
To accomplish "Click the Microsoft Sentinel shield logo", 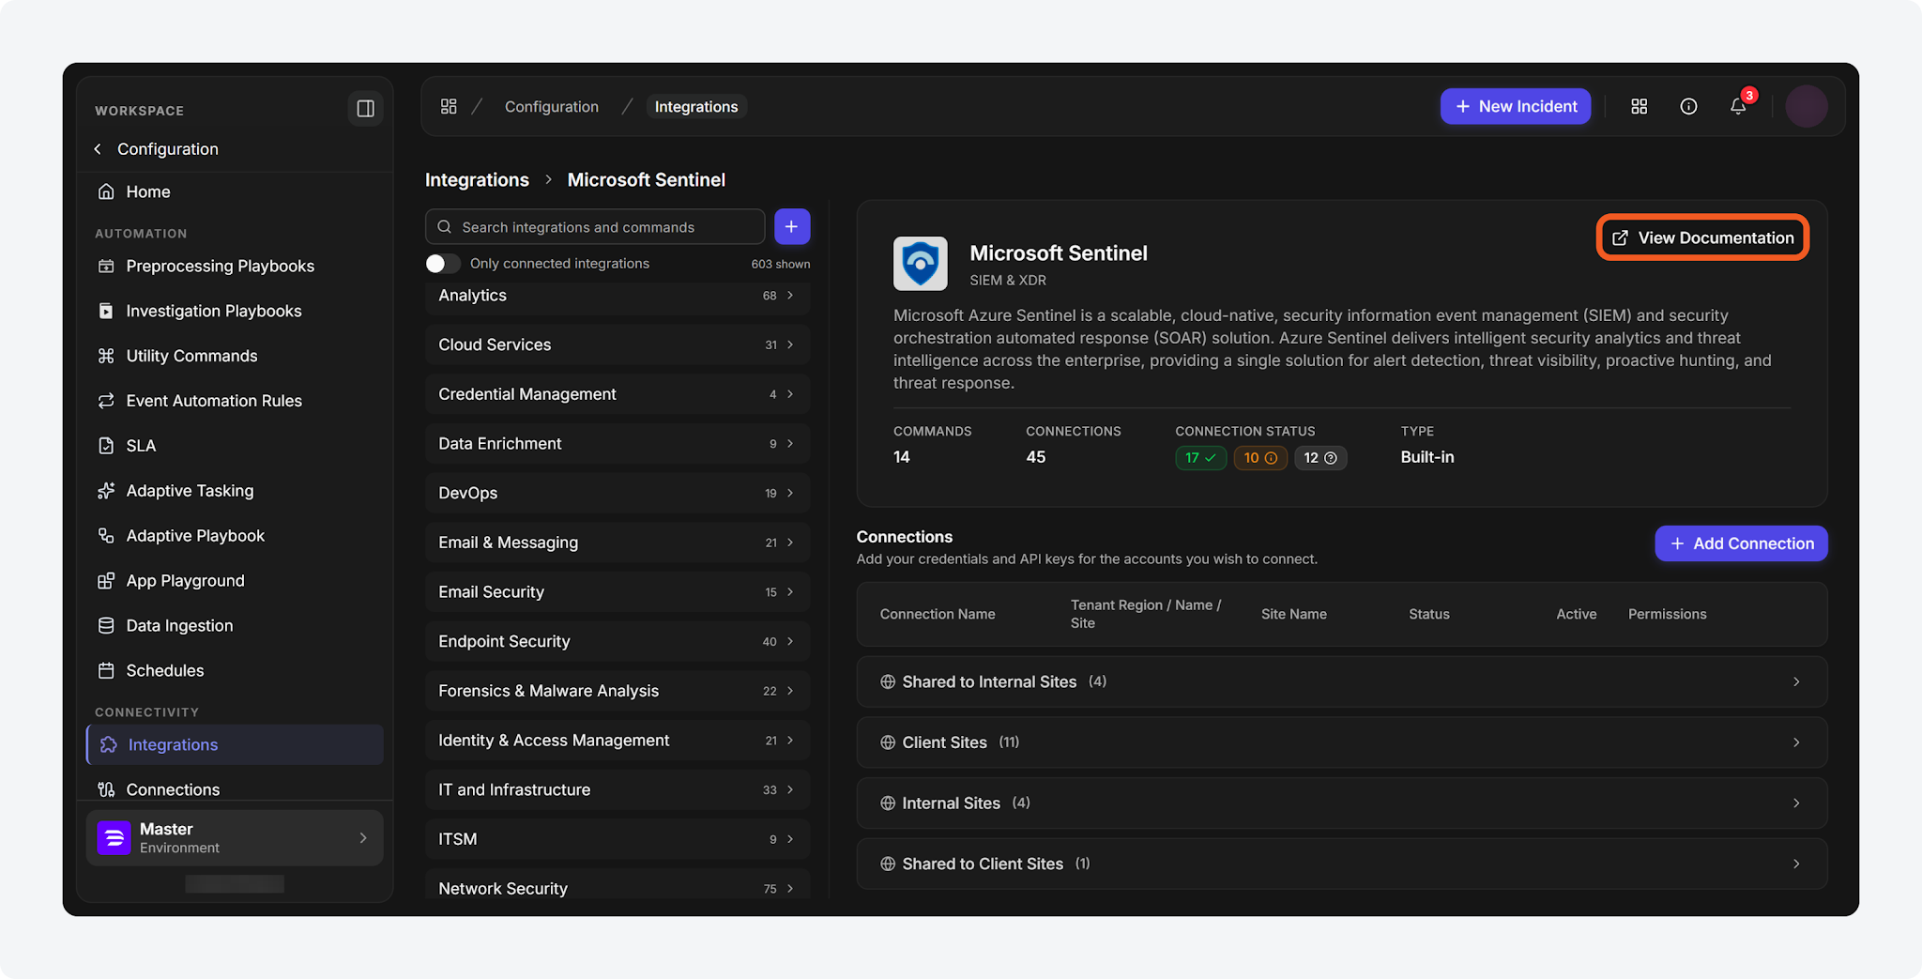I will point(920,263).
